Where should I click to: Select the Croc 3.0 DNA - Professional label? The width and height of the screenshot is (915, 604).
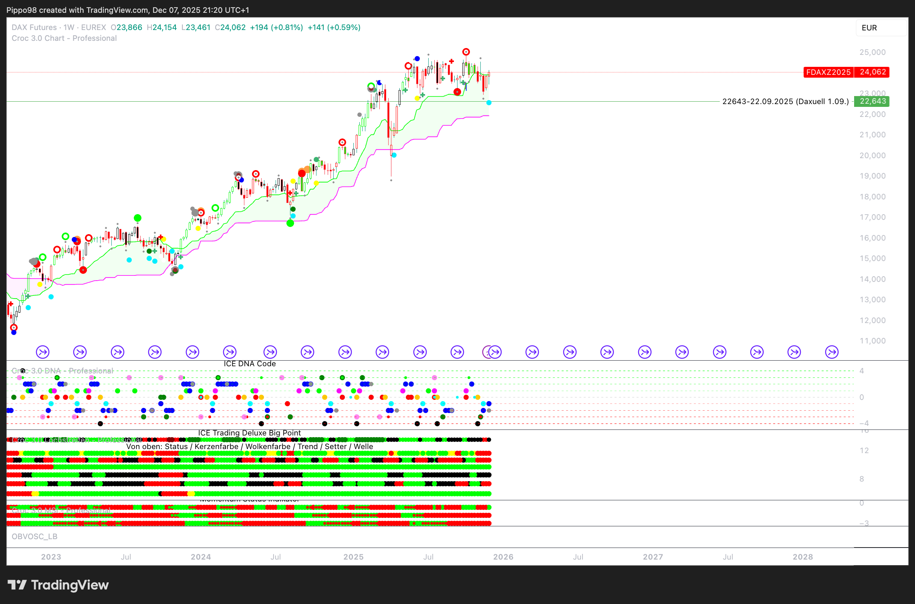coord(62,371)
